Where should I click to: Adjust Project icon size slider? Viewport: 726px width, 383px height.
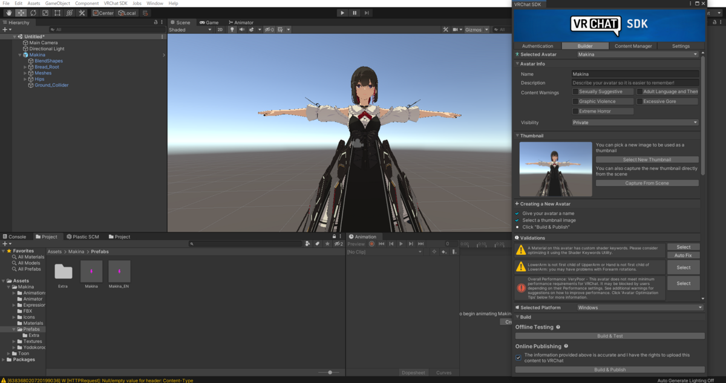pos(330,373)
